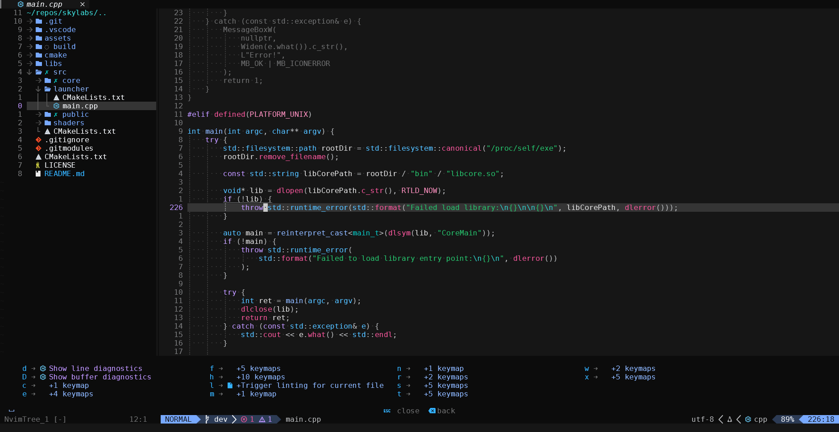Open CMakeLists.txt under launcher
This screenshot has width=839, height=432.
[93, 98]
